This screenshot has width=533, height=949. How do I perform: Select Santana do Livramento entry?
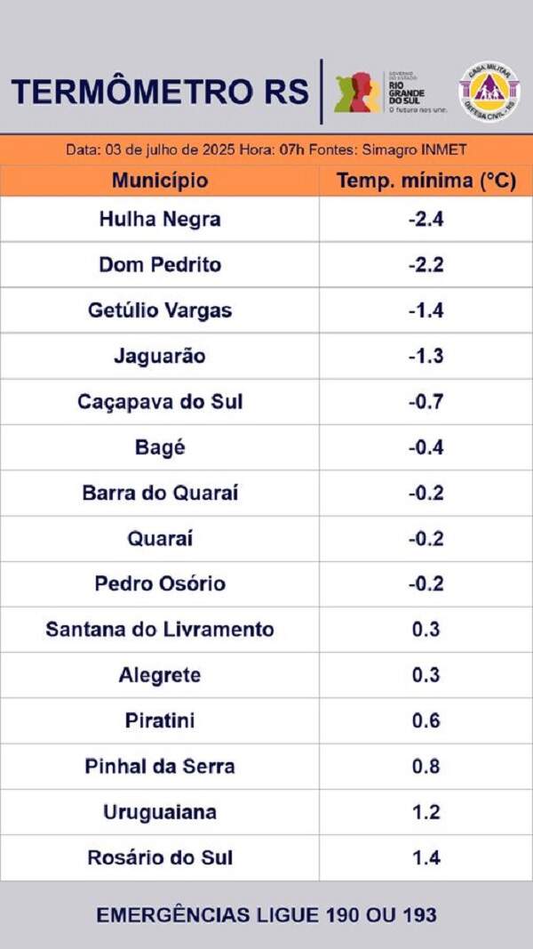pyautogui.click(x=160, y=630)
